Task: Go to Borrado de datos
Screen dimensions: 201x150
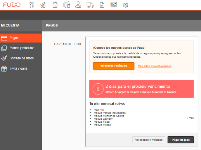Action: pyautogui.click(x=21, y=58)
